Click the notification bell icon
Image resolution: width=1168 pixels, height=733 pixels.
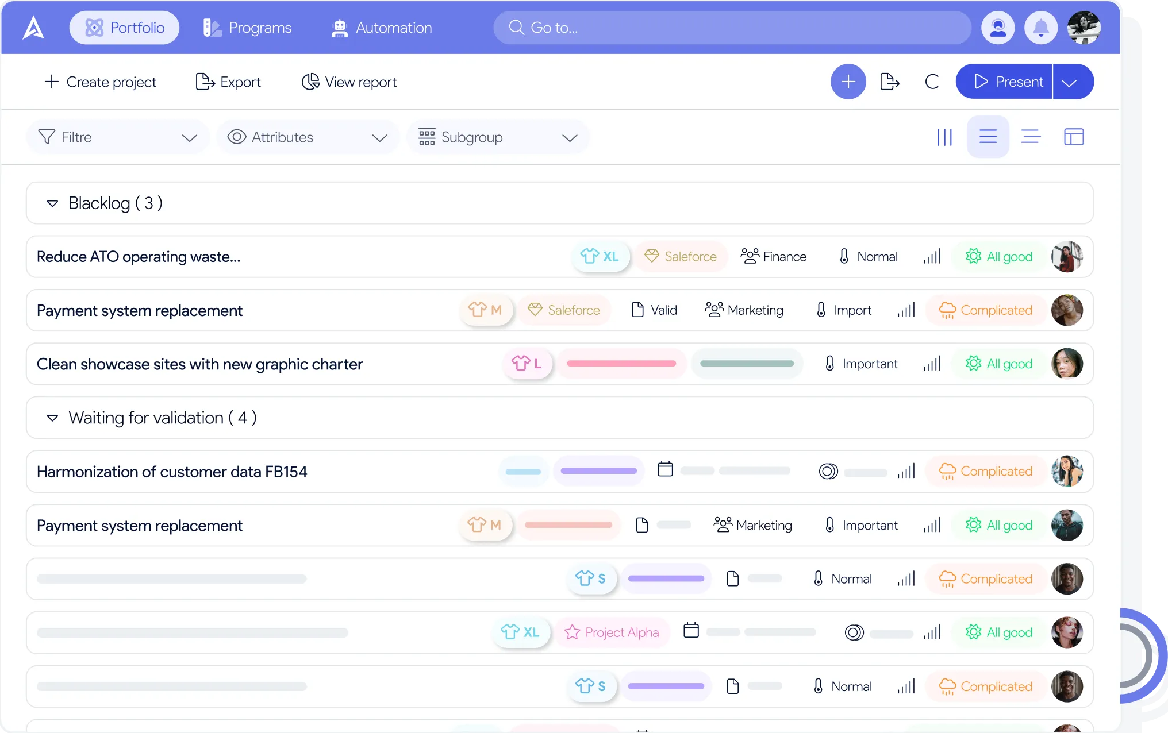point(1040,28)
